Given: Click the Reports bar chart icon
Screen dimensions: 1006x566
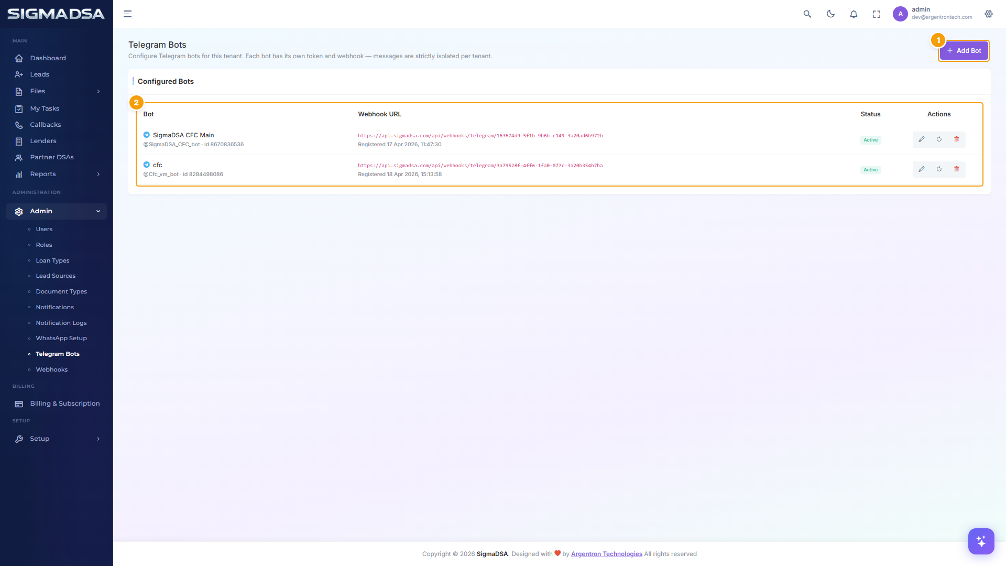Looking at the screenshot, I should click(x=19, y=175).
